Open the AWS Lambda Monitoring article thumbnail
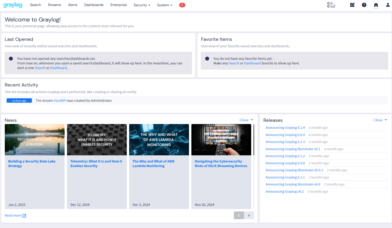This screenshot has width=392, height=228. (159, 139)
